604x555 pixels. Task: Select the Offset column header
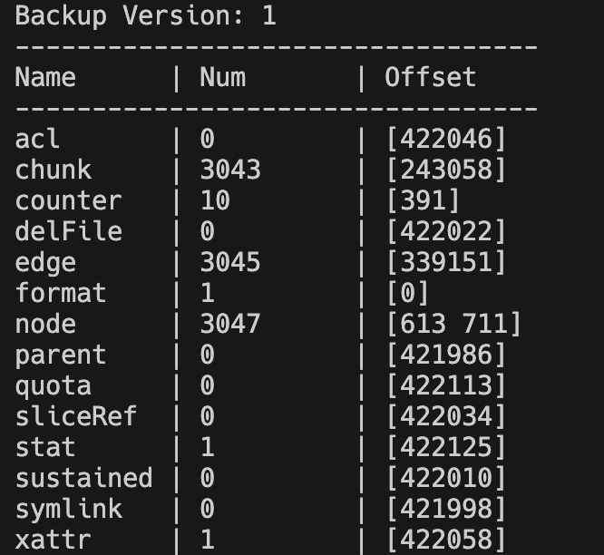tap(430, 77)
